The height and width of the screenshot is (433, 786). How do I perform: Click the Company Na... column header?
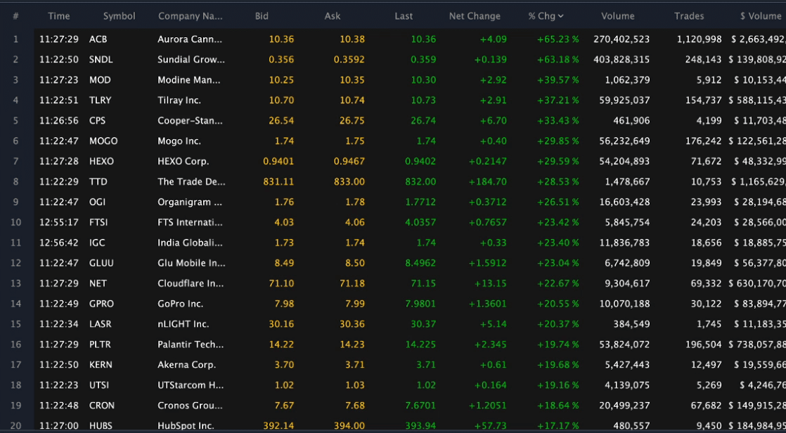click(x=191, y=16)
